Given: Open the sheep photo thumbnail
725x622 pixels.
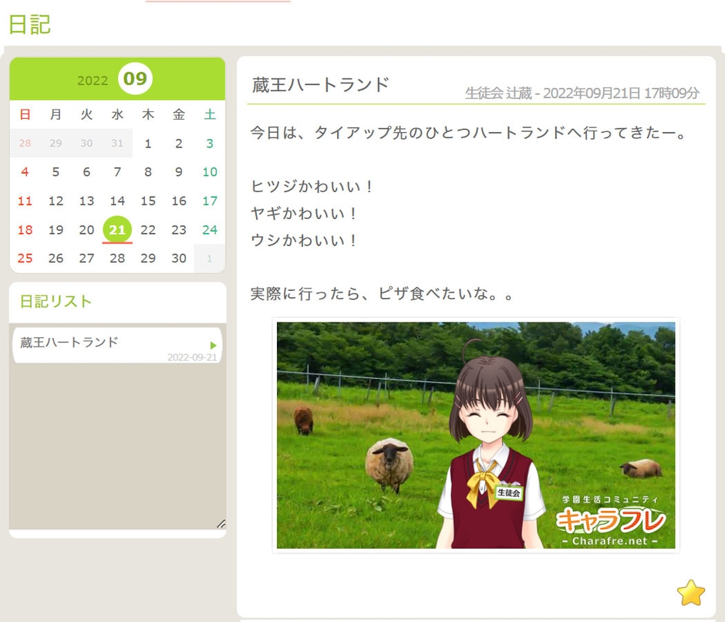Looking at the screenshot, I should click(x=476, y=435).
